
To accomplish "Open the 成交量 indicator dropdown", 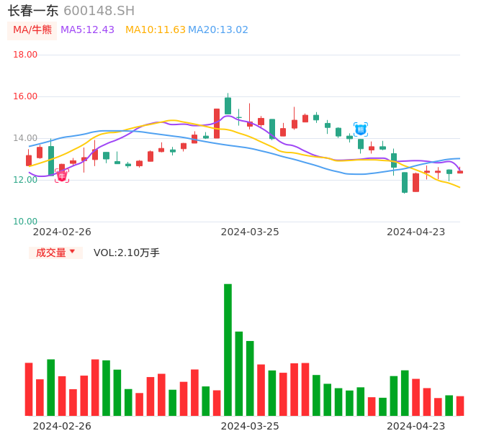I will click(55, 253).
